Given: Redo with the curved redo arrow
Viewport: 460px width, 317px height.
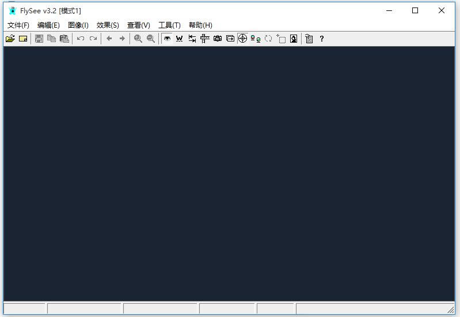Looking at the screenshot, I should 93,39.
